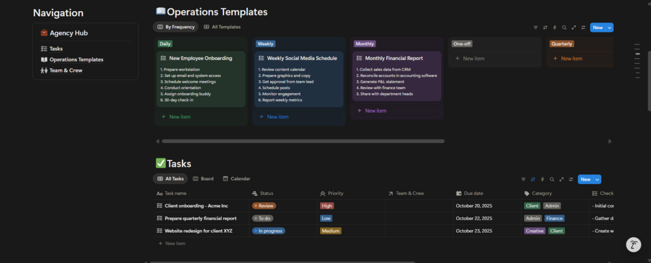The image size is (651, 263).
Task: Click the blue New button in Tasks
Action: pyautogui.click(x=585, y=180)
